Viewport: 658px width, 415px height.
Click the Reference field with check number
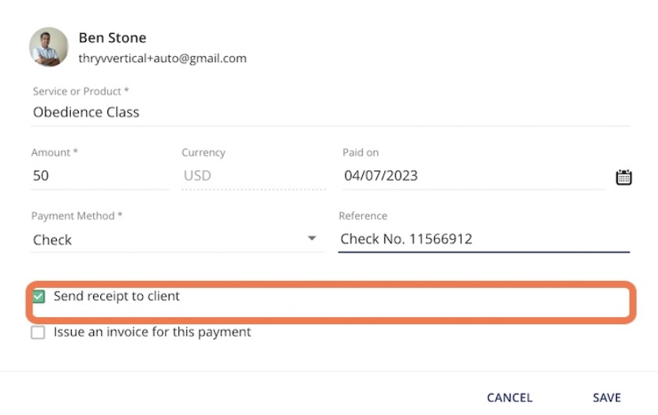484,239
